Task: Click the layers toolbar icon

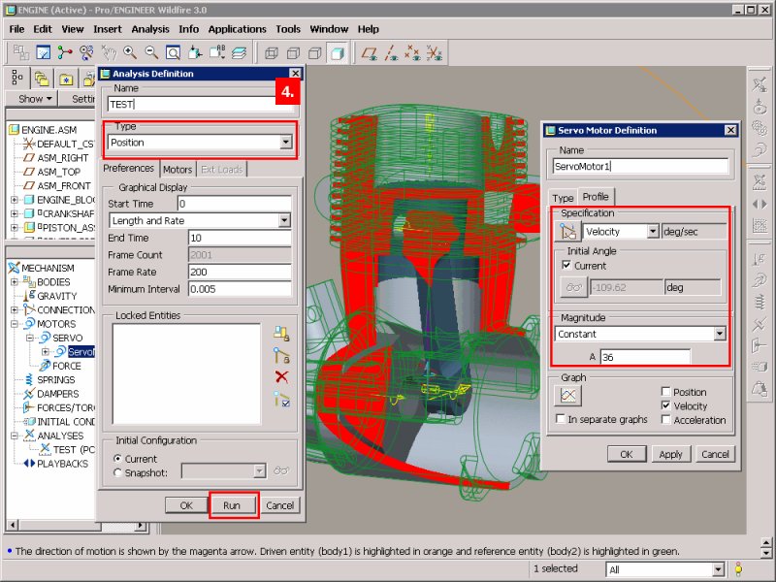Action: [x=239, y=52]
